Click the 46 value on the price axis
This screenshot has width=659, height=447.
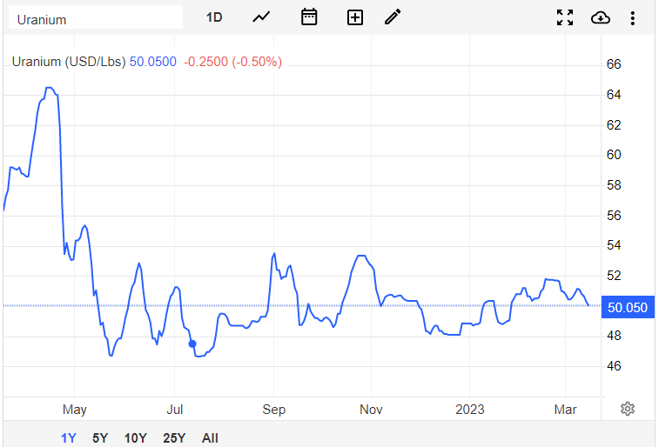click(614, 366)
